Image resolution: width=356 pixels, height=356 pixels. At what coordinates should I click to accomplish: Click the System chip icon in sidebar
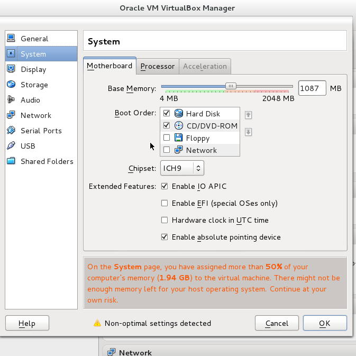11,53
